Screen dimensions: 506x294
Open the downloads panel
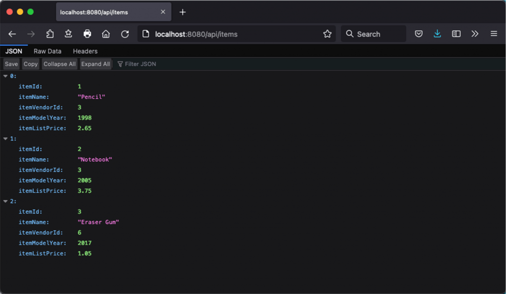coord(437,34)
